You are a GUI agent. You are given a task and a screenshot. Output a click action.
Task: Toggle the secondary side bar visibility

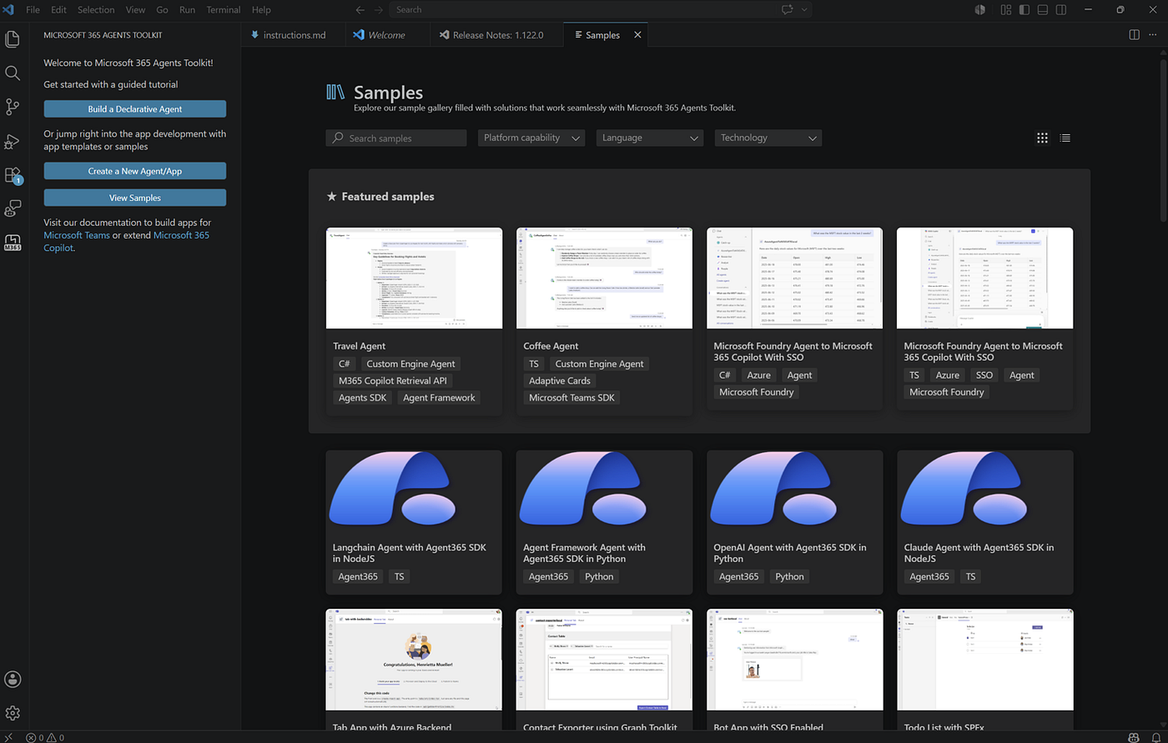1061,10
